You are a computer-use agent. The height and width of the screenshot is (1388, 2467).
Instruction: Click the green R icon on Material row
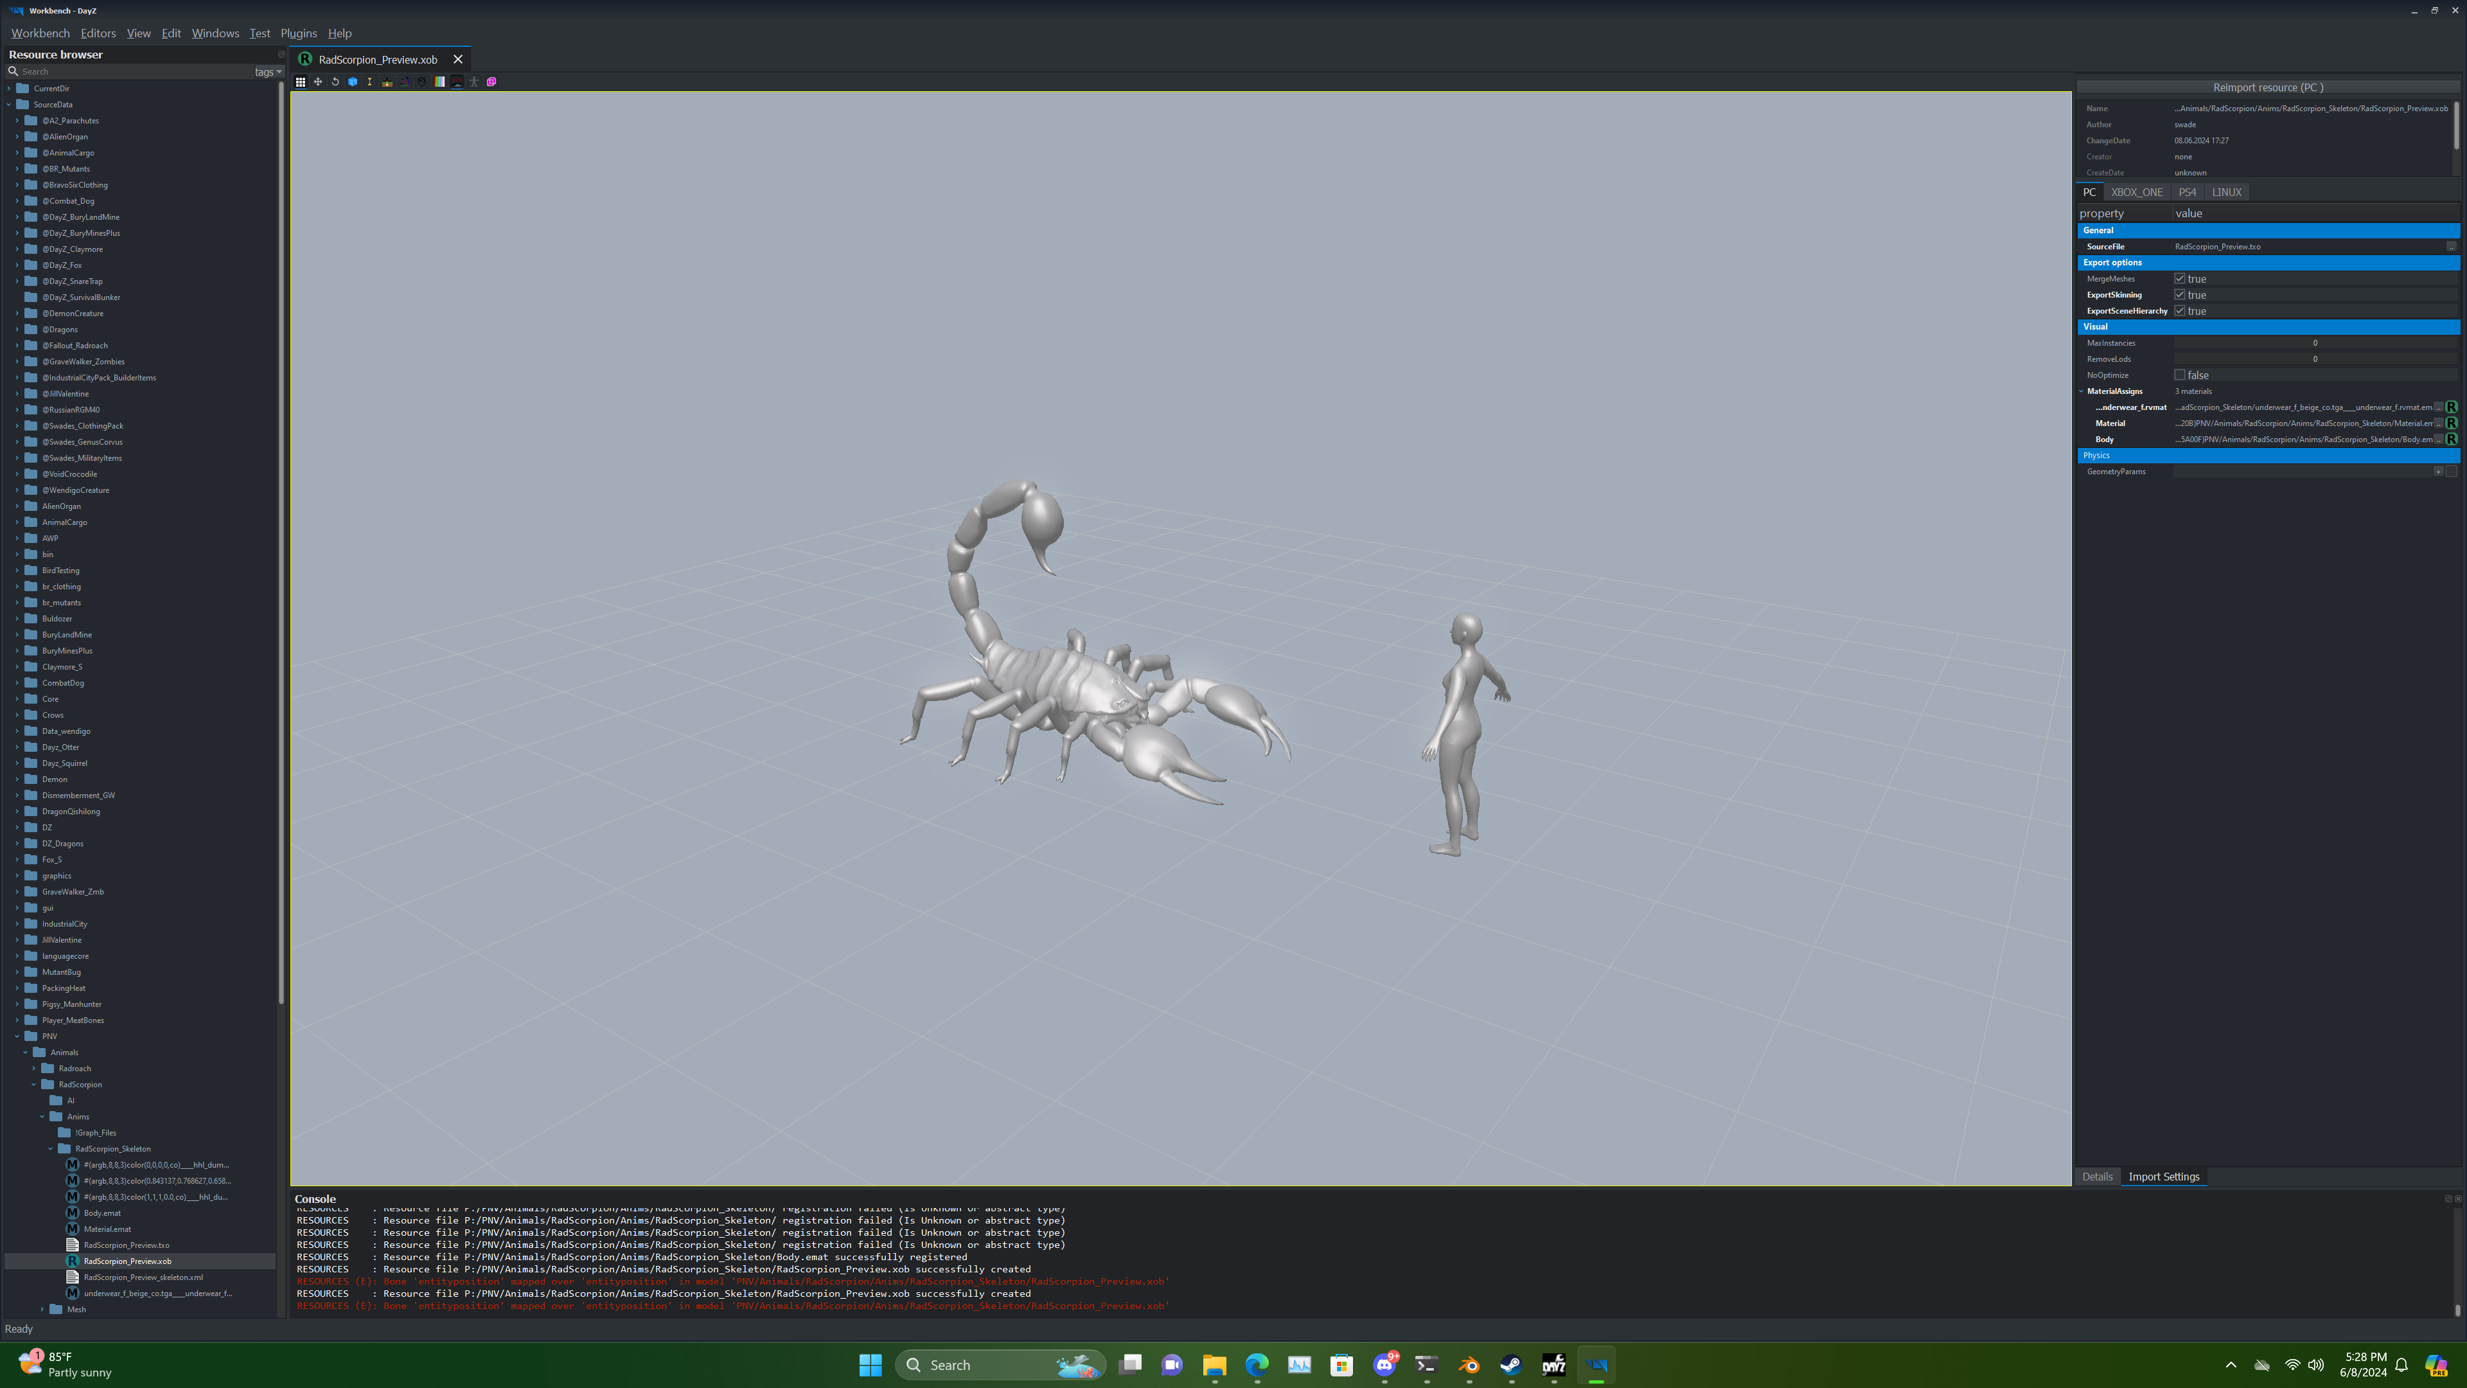pos(2452,422)
